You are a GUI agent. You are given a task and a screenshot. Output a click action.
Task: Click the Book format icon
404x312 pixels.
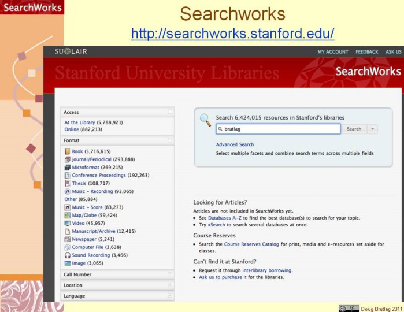coord(67,151)
